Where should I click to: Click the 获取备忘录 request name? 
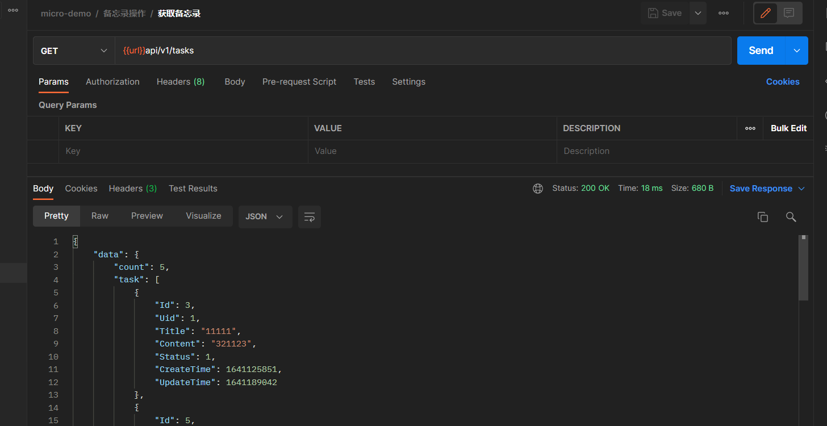click(179, 13)
